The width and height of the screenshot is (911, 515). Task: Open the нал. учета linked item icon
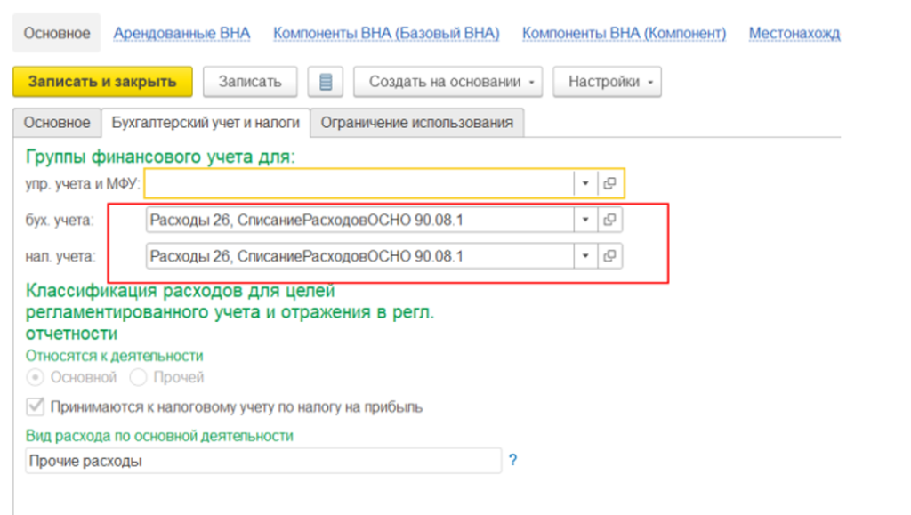pos(609,256)
